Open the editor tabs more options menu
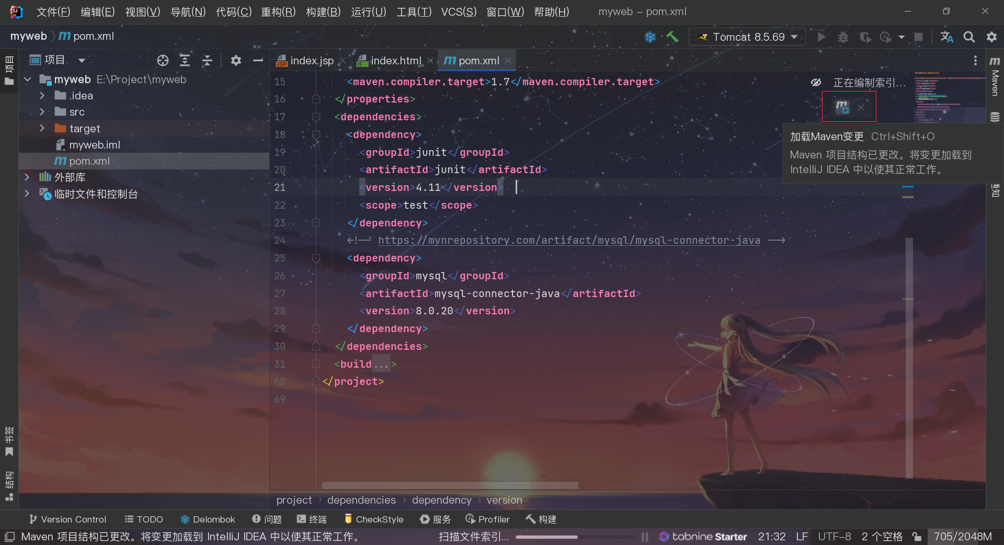 975,61
